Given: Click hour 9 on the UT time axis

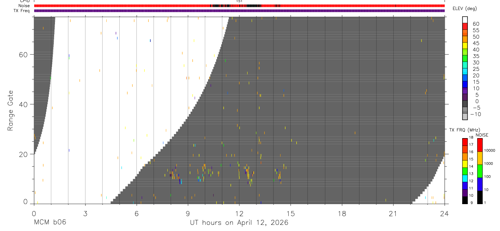Looking at the screenshot, I should pyautogui.click(x=188, y=213).
